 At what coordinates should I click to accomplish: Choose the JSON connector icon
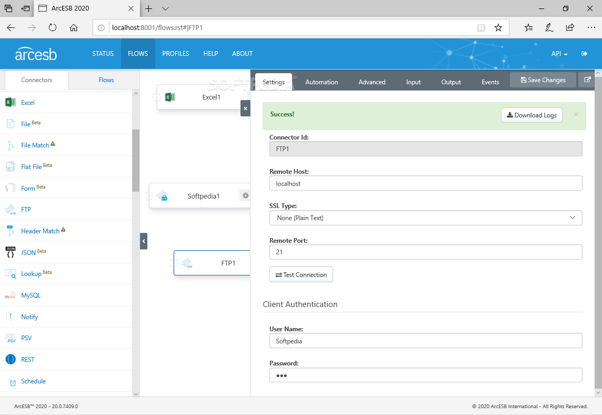(x=11, y=252)
